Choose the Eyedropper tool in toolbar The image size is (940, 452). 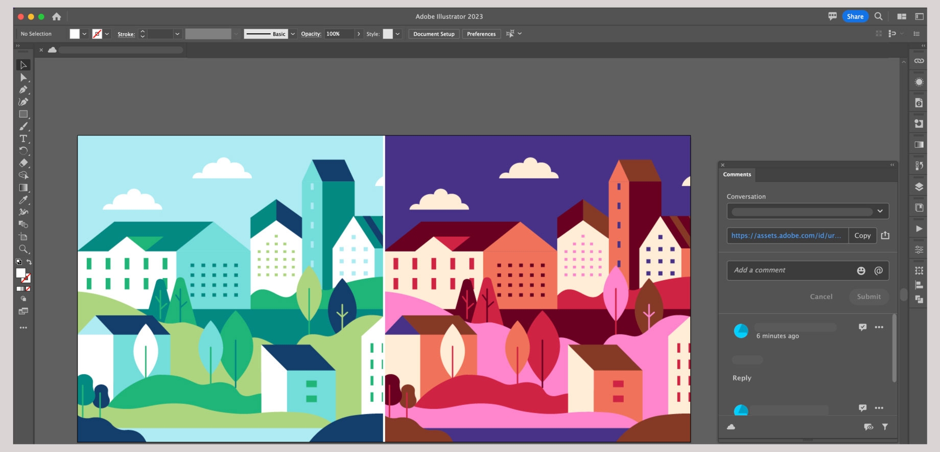(x=23, y=200)
